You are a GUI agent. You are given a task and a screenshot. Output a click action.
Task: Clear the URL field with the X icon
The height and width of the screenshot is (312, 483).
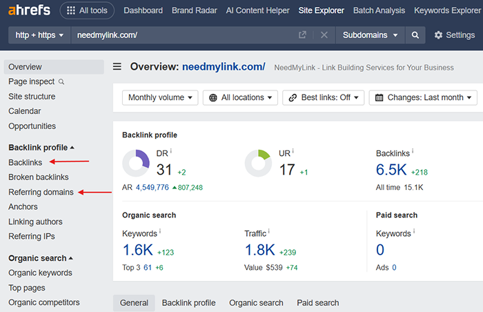point(324,35)
